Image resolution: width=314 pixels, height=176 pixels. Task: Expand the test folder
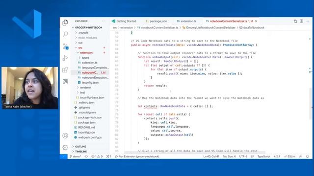pos(82,92)
